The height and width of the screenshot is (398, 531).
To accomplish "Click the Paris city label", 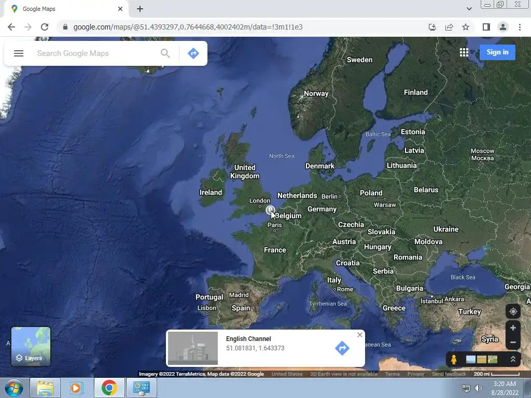I will point(275,225).
